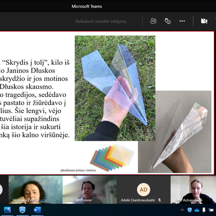Select Veronika Žvirblė video tile

[36, 190]
